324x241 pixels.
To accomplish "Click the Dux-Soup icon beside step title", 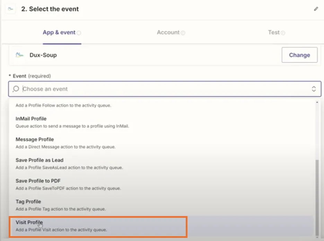I will [10, 9].
